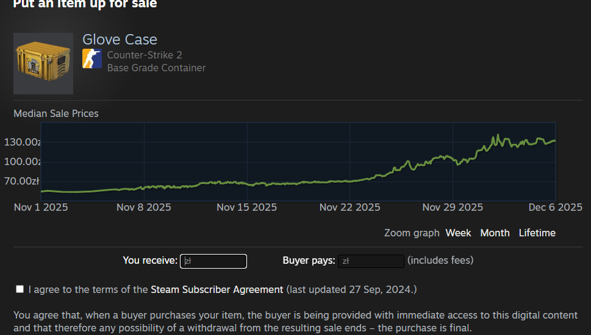Zoom graph to Lifetime view
591x335 pixels.
[x=537, y=233]
